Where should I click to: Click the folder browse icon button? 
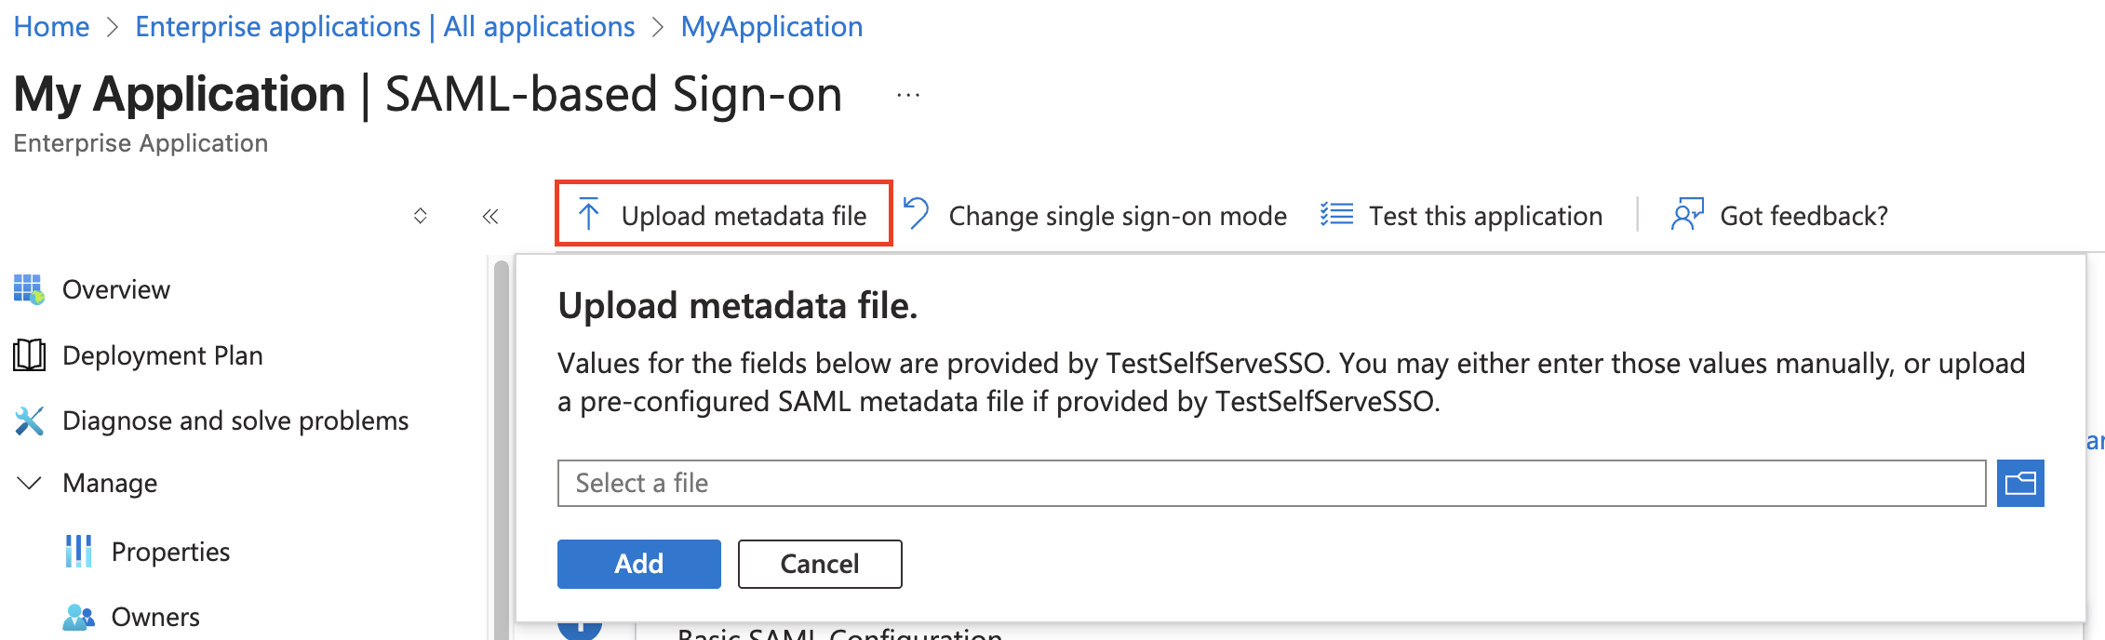point(2019,483)
